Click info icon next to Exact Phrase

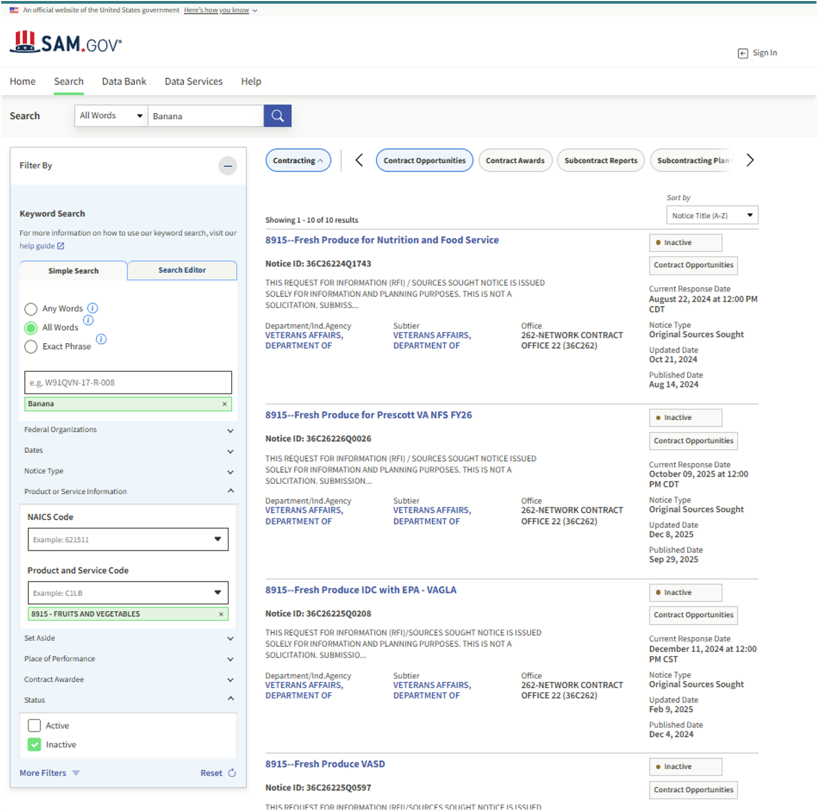(x=101, y=339)
